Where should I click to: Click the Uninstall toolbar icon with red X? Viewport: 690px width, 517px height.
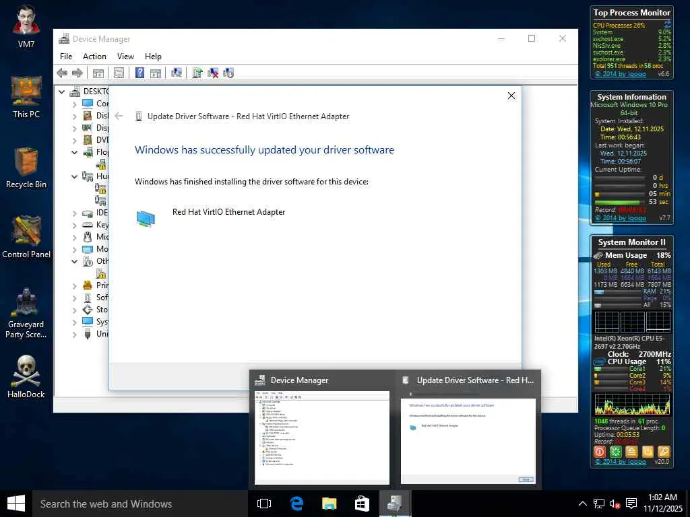[213, 73]
